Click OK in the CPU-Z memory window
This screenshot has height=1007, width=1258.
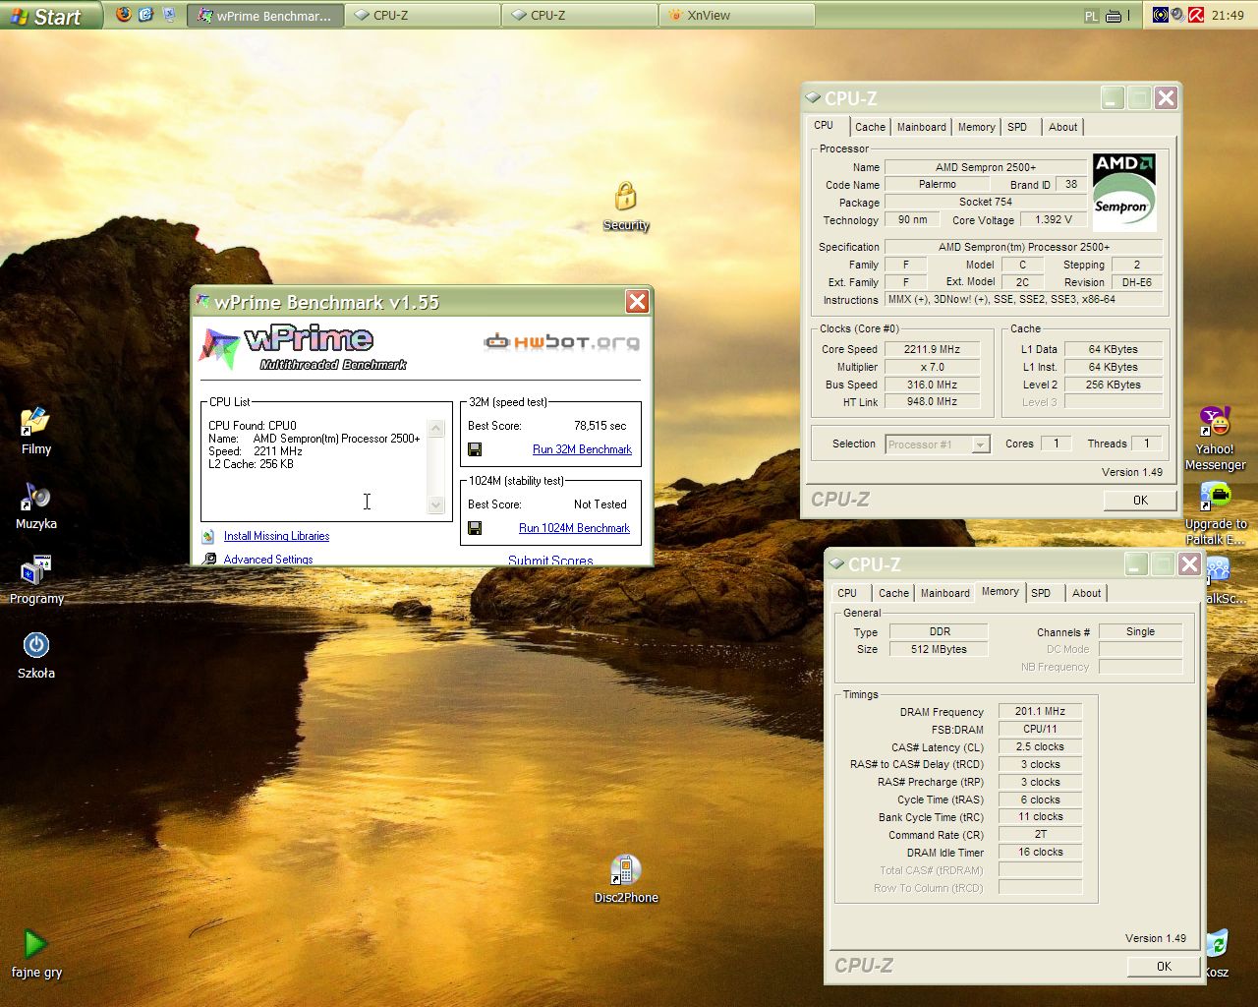pyautogui.click(x=1164, y=967)
